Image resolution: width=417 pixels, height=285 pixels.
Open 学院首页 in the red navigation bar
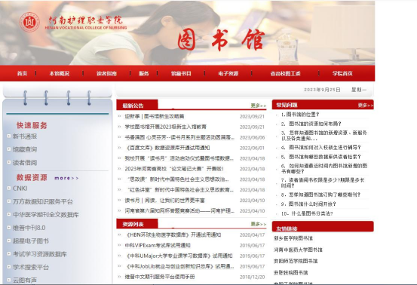point(342,73)
